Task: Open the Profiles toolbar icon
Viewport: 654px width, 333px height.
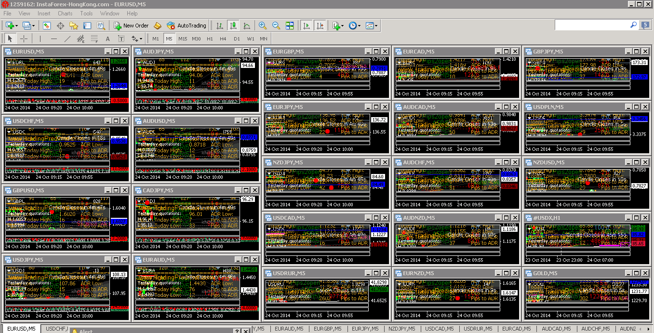Action: pos(26,26)
